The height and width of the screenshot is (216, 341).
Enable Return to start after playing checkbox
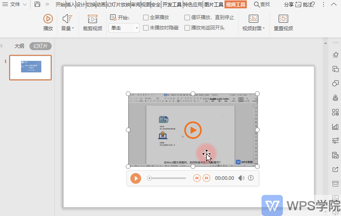(187, 28)
